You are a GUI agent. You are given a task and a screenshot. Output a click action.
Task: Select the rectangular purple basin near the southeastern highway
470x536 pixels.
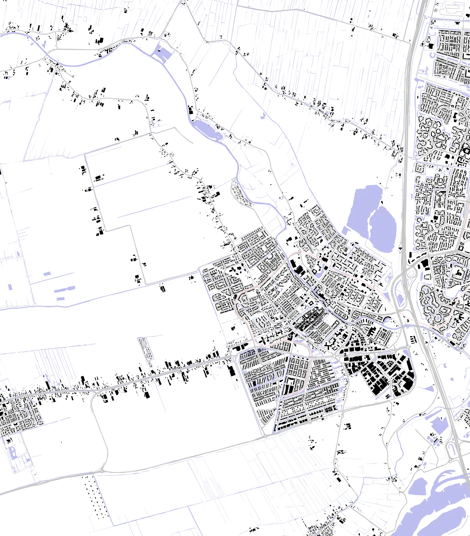439,426
